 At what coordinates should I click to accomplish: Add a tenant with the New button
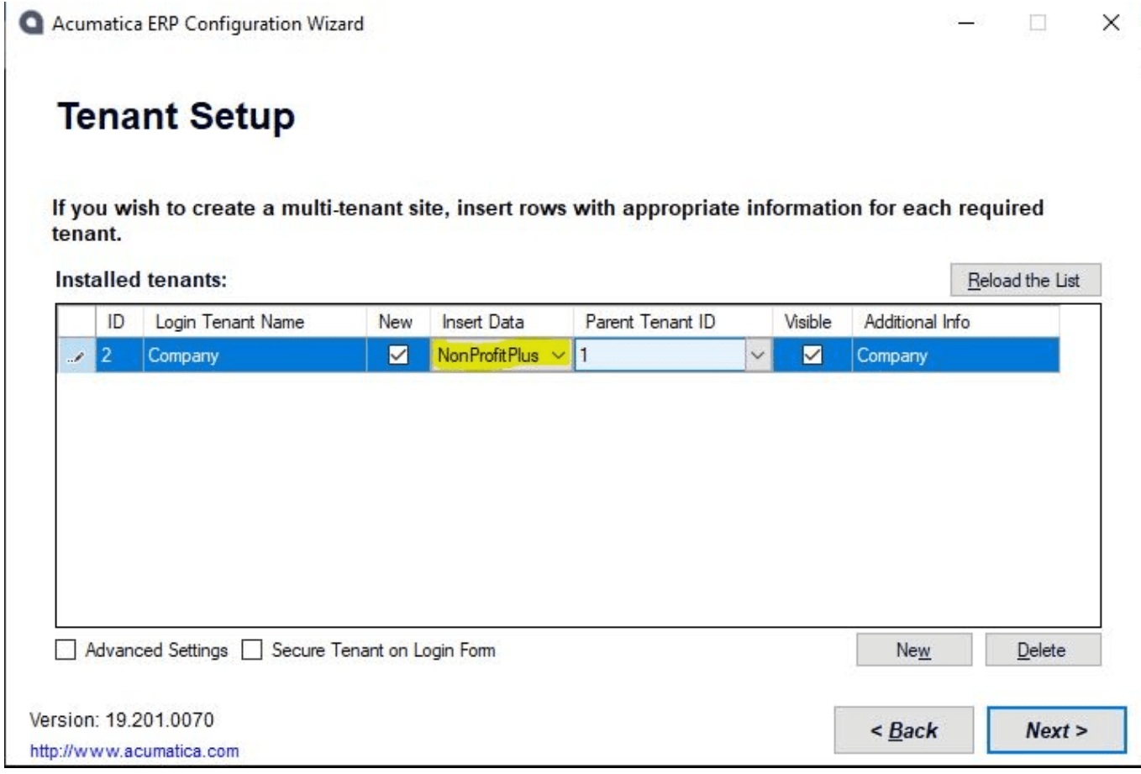point(914,650)
